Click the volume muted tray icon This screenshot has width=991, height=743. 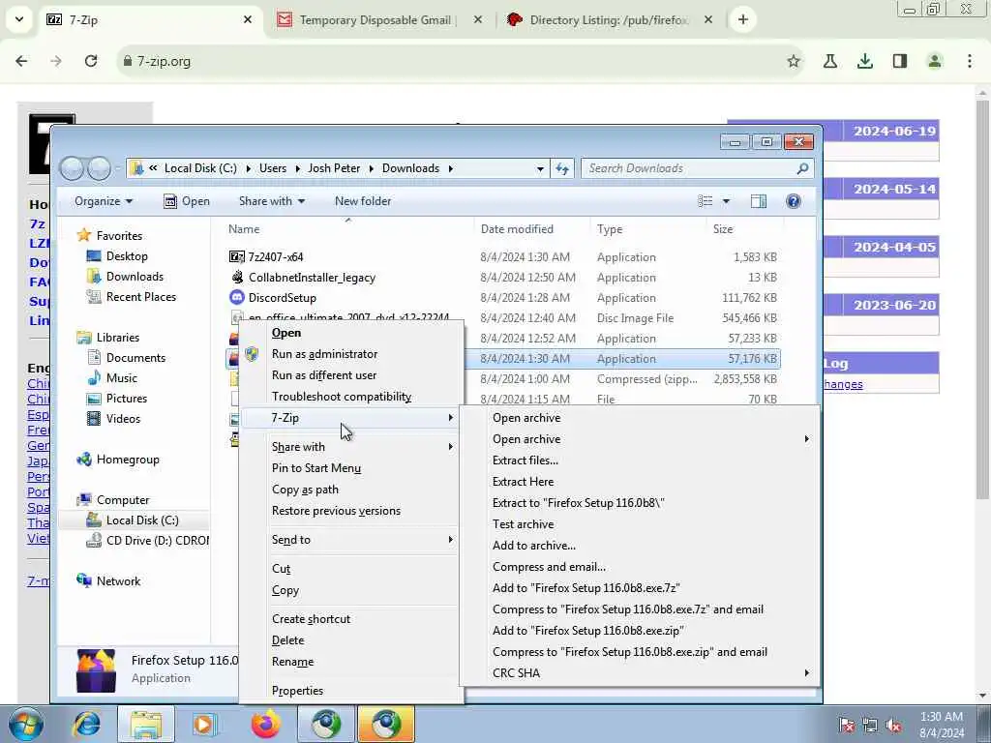893,726
